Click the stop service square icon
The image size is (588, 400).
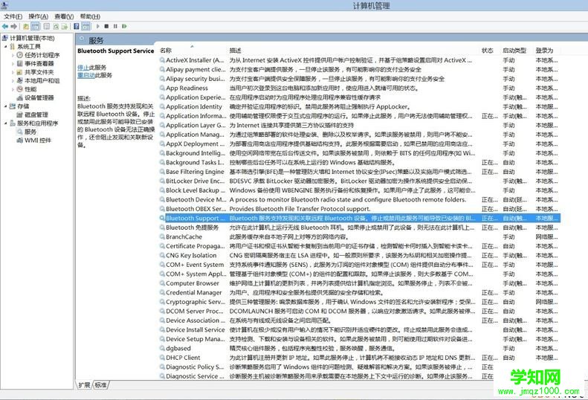[x=106, y=26]
